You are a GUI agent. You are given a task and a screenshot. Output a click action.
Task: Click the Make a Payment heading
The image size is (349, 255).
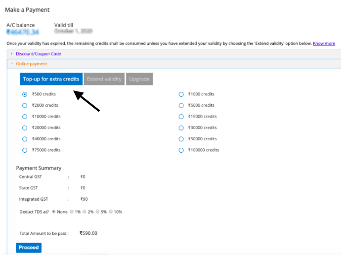pyautogui.click(x=27, y=10)
